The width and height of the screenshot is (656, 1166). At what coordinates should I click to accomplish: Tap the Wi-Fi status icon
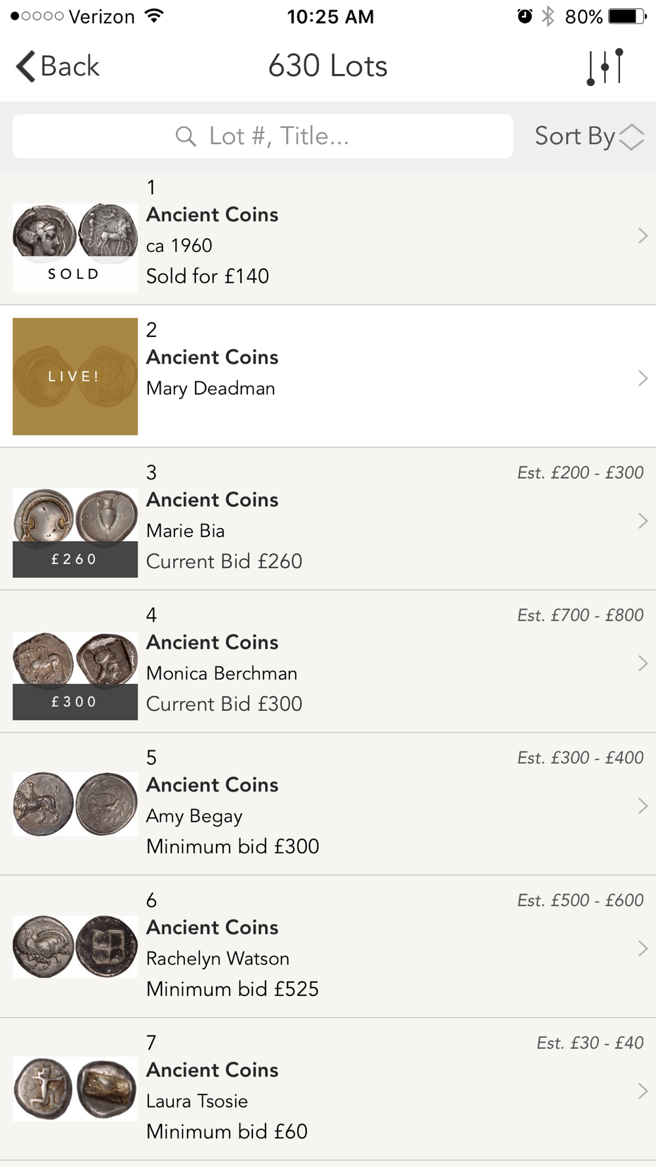click(x=154, y=16)
